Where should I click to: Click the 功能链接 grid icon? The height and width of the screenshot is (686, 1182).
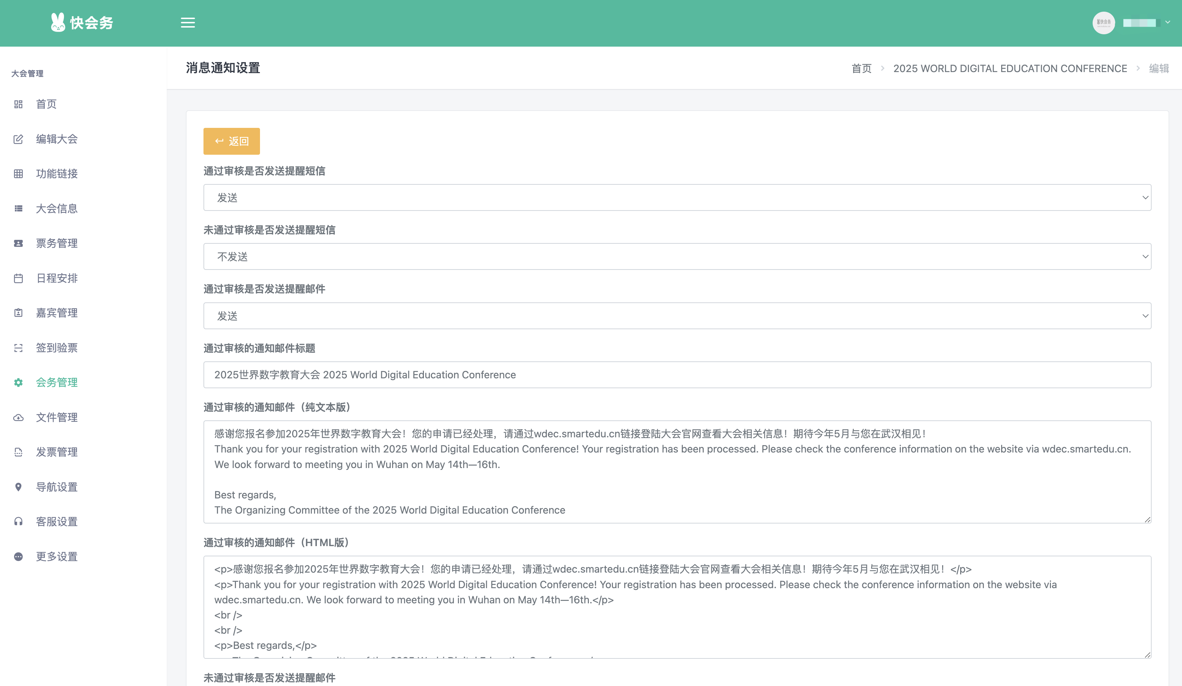point(18,173)
